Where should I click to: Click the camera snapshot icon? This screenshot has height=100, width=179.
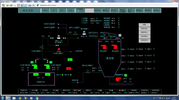30,5
